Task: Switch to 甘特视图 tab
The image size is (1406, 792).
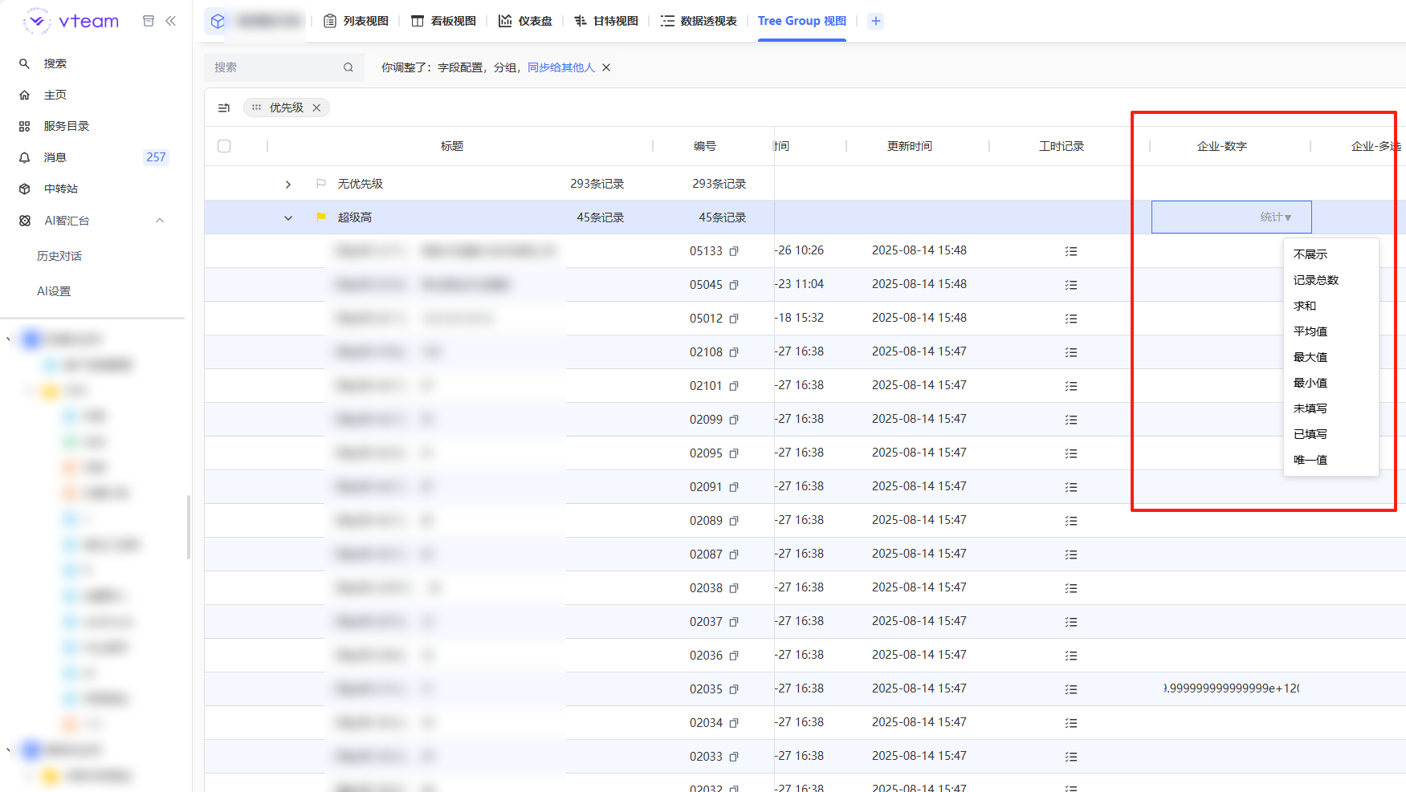Action: (606, 21)
